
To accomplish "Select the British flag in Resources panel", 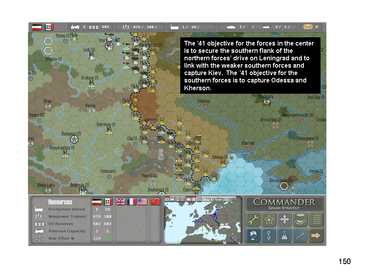I will pos(121,202).
